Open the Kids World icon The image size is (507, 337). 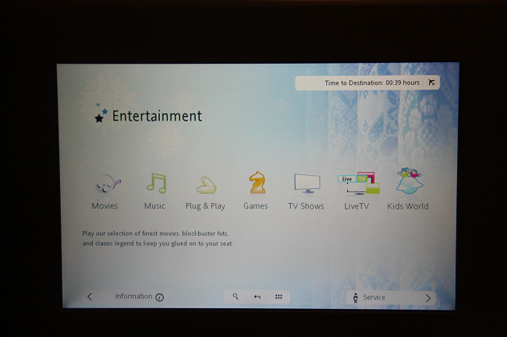[409, 181]
